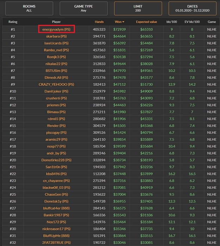The width and height of the screenshot is (220, 246).
Task: Select the hands value 405323
Action: coord(99,29)
